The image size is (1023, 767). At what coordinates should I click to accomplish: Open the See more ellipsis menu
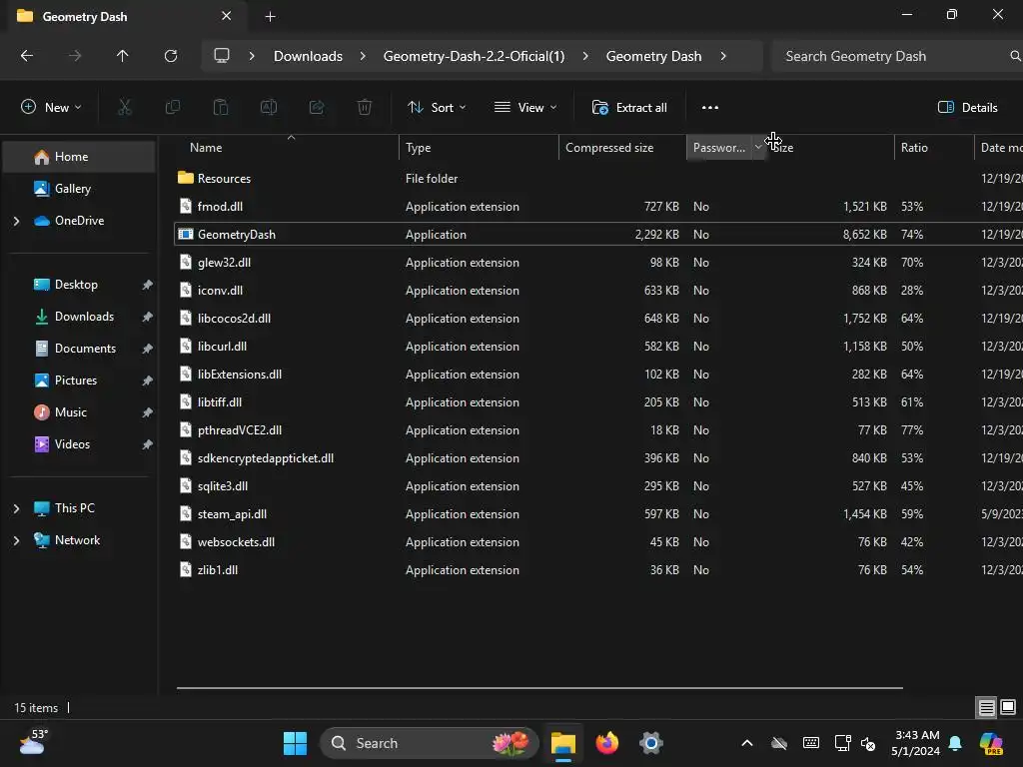(x=710, y=108)
